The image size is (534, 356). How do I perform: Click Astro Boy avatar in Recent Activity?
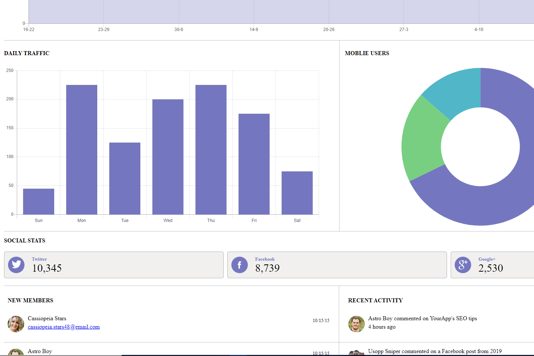(x=356, y=324)
